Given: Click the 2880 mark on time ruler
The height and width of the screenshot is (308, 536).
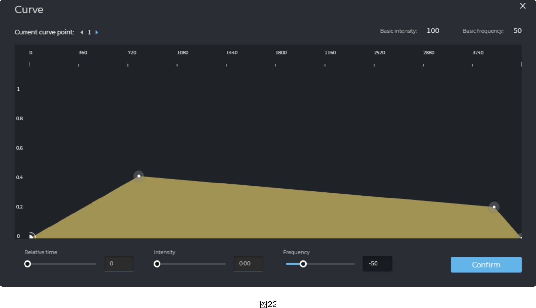Looking at the screenshot, I should click(428, 53).
